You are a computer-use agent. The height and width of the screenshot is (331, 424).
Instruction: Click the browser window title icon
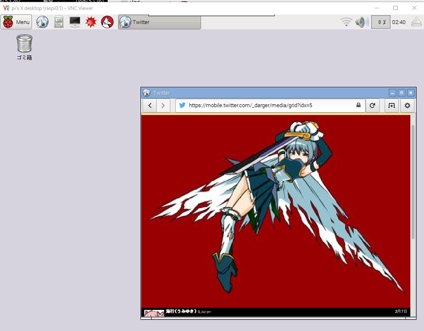point(147,93)
